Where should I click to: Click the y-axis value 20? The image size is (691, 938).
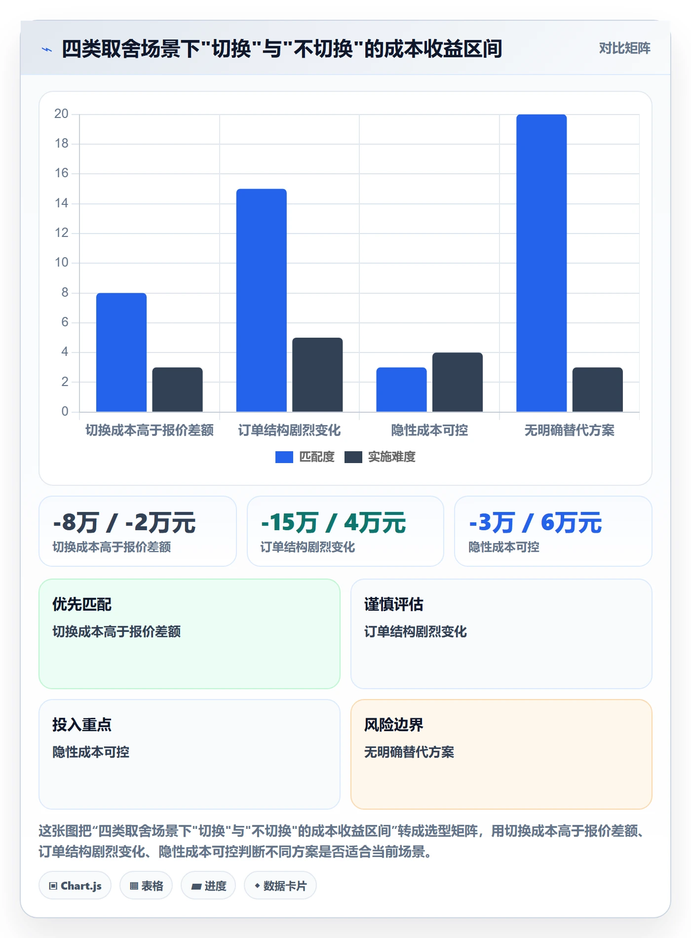61,114
